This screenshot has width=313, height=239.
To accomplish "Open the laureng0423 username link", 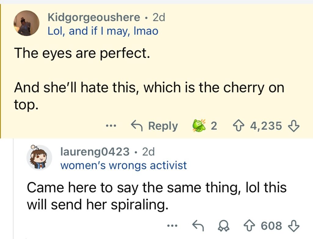I will 95,151.
